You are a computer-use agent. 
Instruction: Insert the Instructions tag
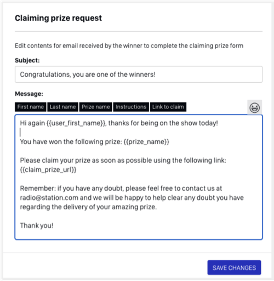tap(131, 107)
